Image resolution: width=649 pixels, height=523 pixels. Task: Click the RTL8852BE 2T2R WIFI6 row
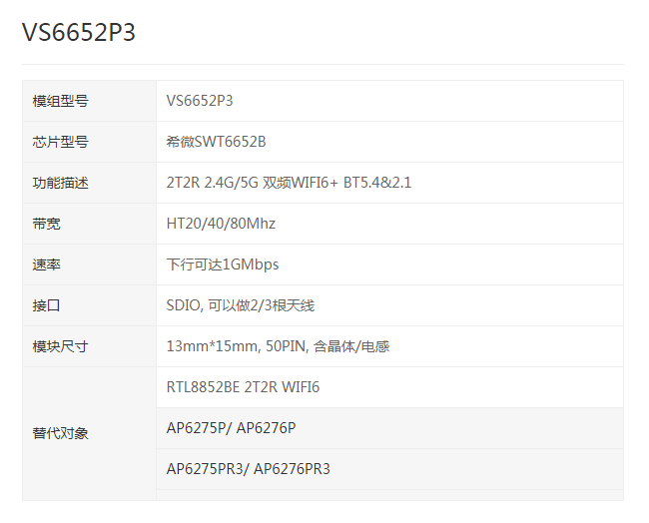(243, 386)
